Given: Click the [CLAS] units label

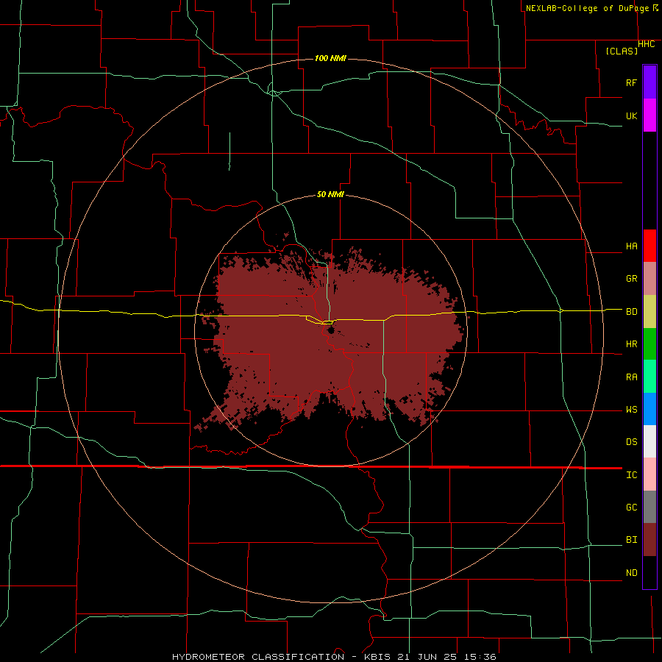Looking at the screenshot, I should [622, 51].
